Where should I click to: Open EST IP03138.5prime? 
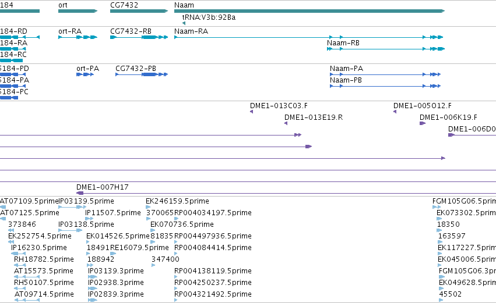86,224
